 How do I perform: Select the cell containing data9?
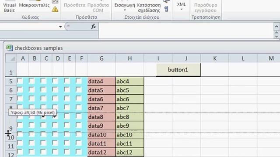pos(101,126)
